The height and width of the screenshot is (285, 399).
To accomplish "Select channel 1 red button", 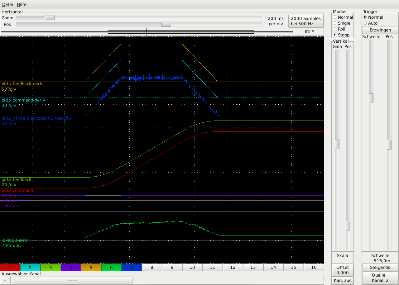I will [10, 267].
